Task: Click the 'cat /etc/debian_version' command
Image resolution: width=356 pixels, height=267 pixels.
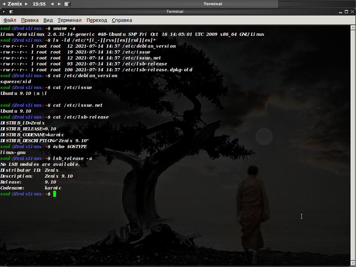Action: [86, 75]
